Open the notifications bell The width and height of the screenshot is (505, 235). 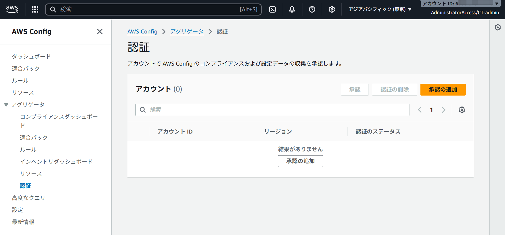tap(292, 9)
